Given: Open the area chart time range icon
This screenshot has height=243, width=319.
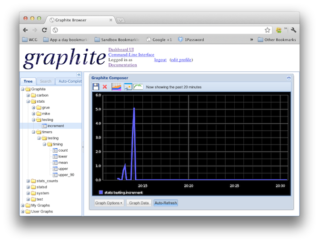Looking at the screenshot, I should point(116,87).
